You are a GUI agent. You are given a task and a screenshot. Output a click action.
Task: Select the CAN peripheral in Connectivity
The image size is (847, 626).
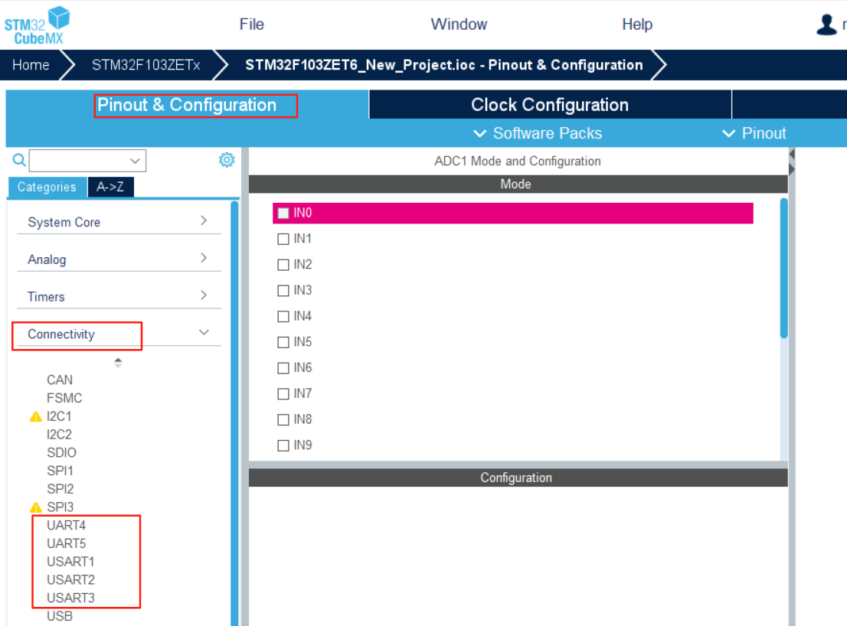(60, 380)
